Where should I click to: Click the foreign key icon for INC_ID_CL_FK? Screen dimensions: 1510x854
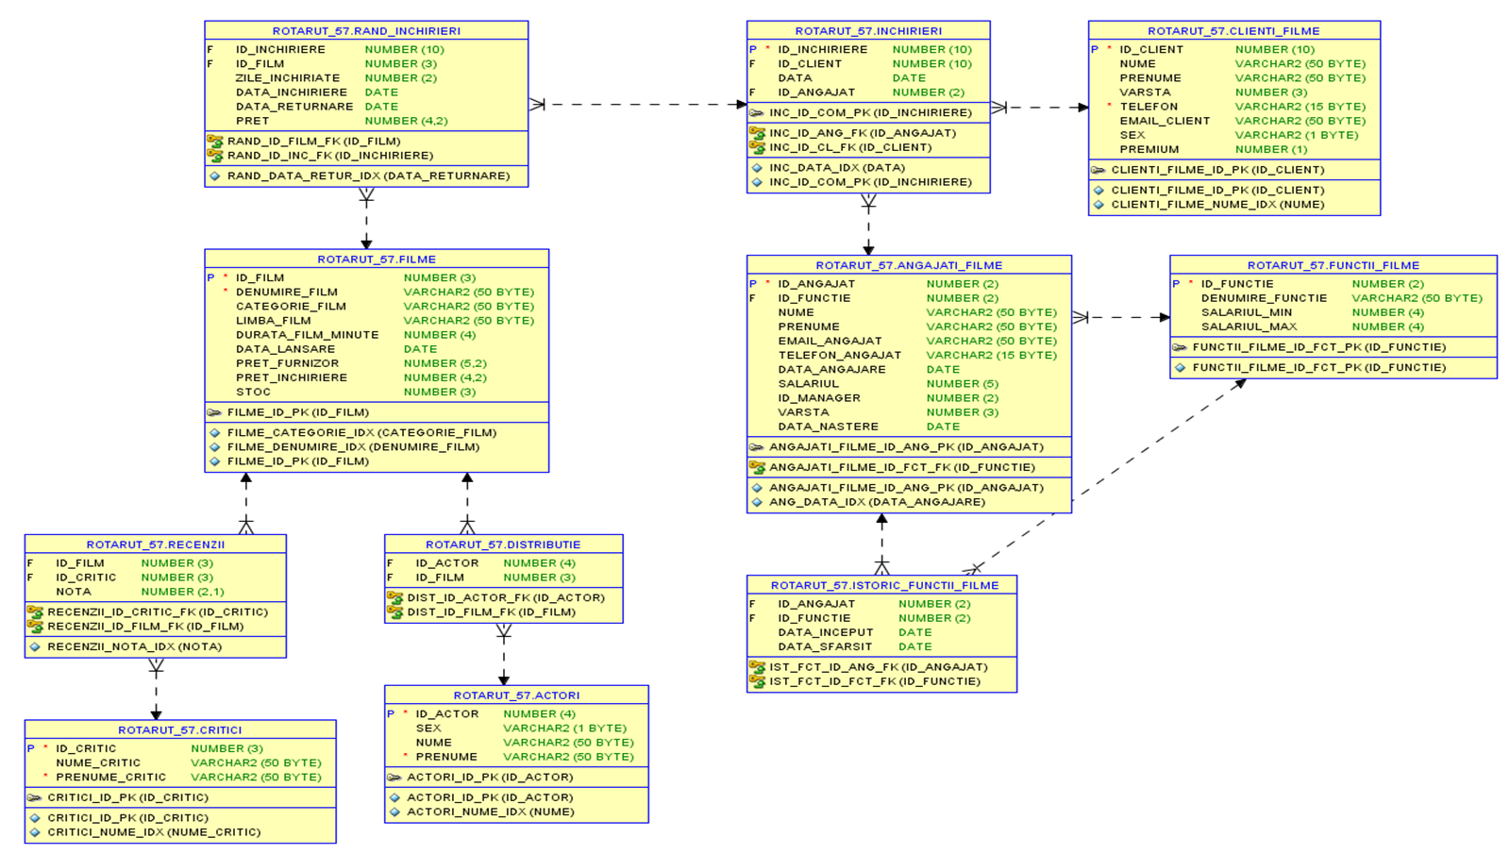pos(756,147)
